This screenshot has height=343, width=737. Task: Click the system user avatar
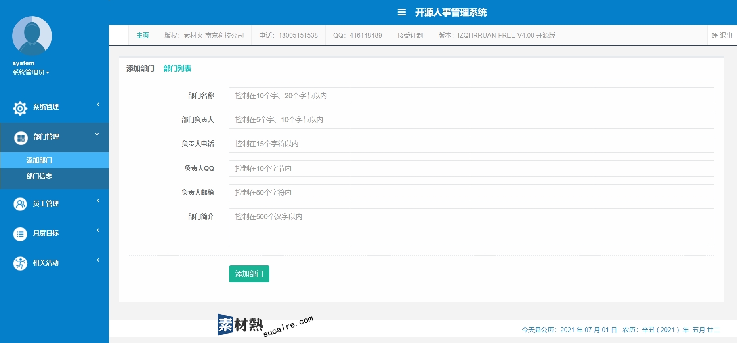click(32, 36)
